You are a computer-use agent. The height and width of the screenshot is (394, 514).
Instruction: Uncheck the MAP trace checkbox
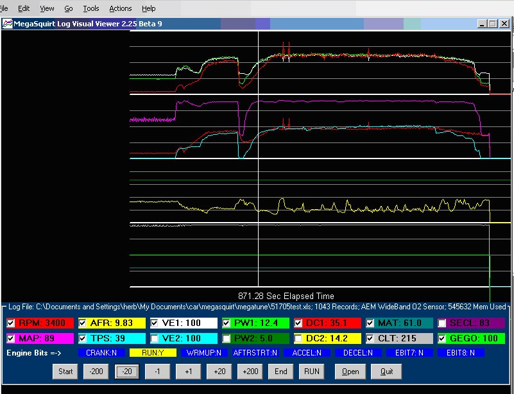point(11,338)
